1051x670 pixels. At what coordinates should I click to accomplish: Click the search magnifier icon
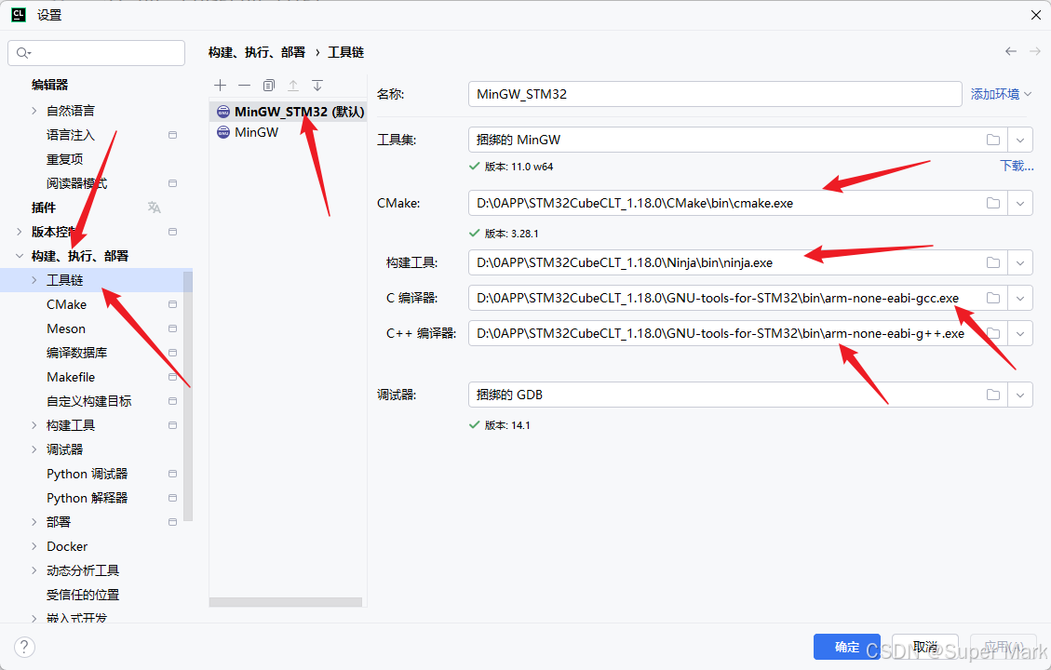(x=22, y=53)
